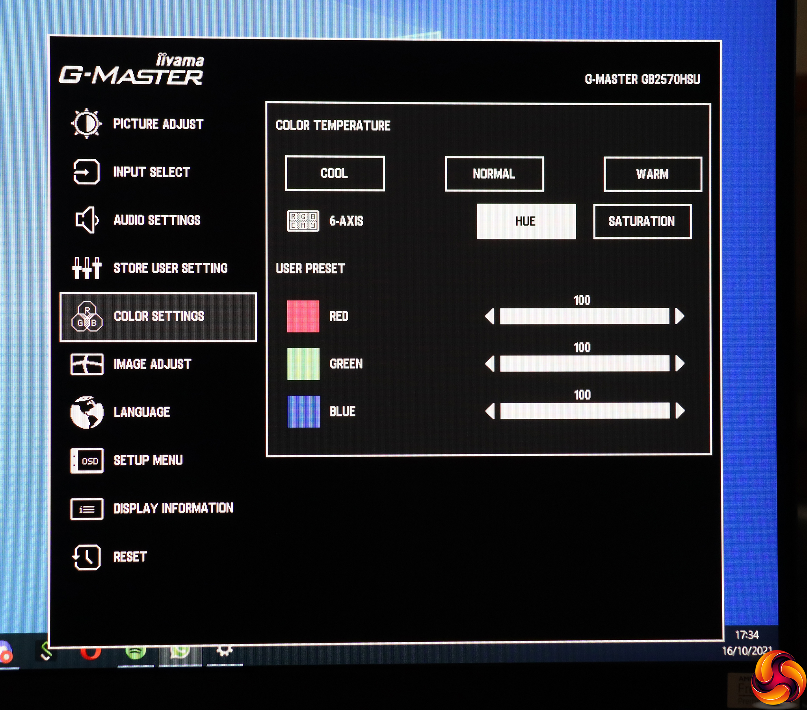
Task: Click the Reset clock icon
Action: [86, 557]
